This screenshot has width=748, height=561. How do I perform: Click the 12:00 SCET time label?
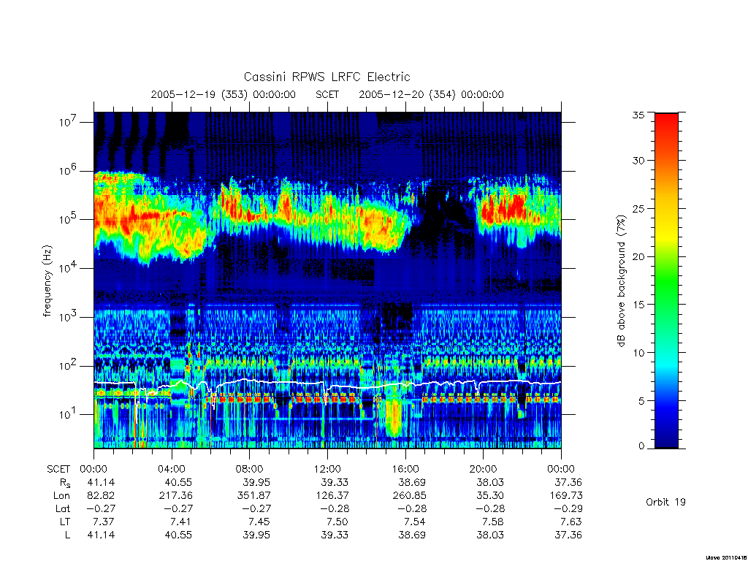click(327, 469)
